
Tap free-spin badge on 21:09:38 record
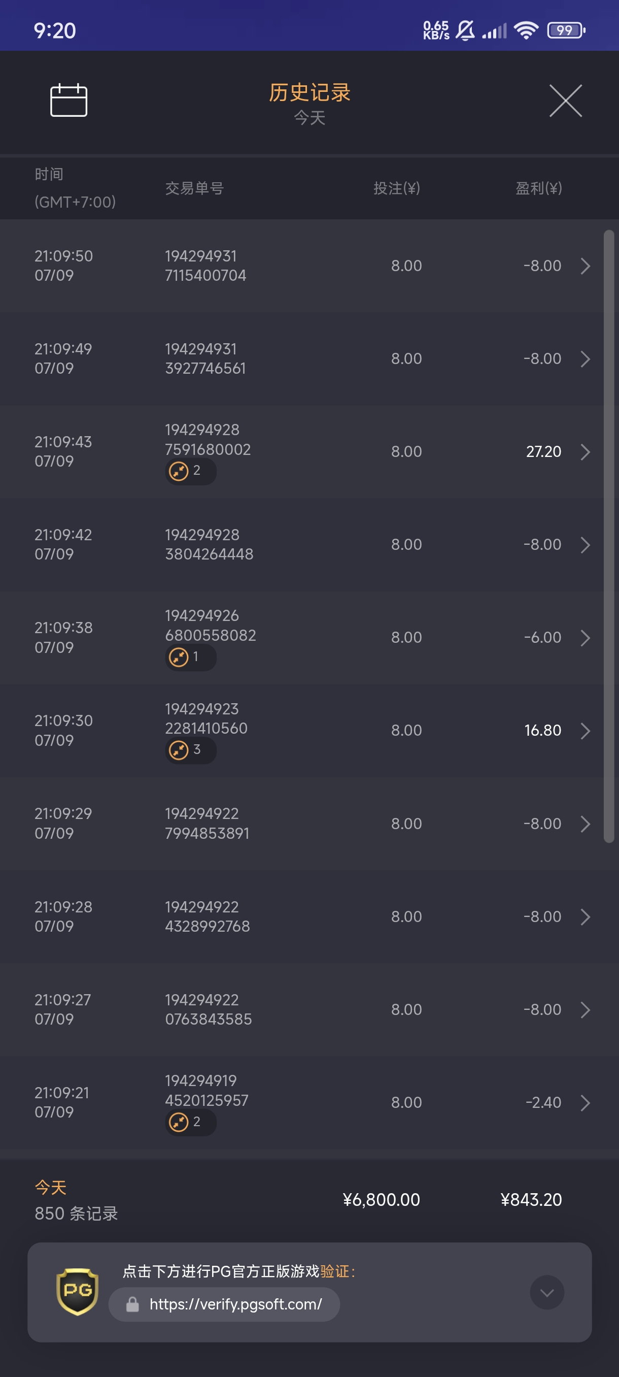coord(190,657)
